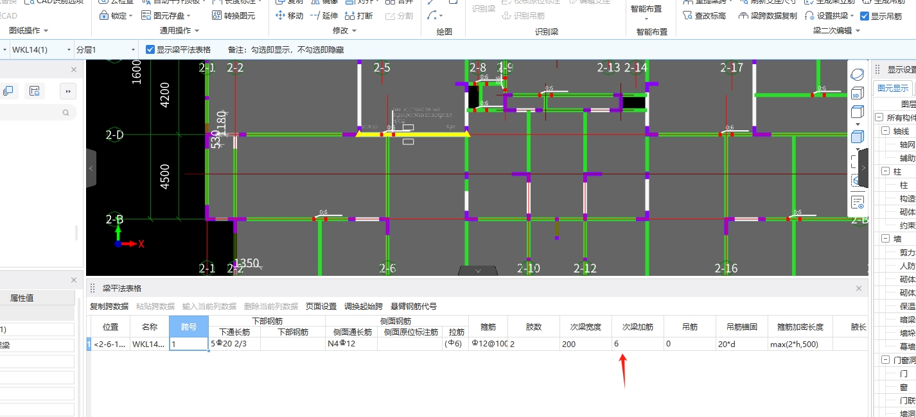Click the 锁定 (lock) tool icon
This screenshot has width=916, height=417.
point(104,15)
